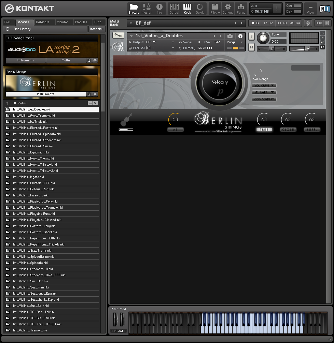Viewport: 334px width, 343px height.
Task: Open LA Scoring Strings settings gear
Action: [x=95, y=60]
